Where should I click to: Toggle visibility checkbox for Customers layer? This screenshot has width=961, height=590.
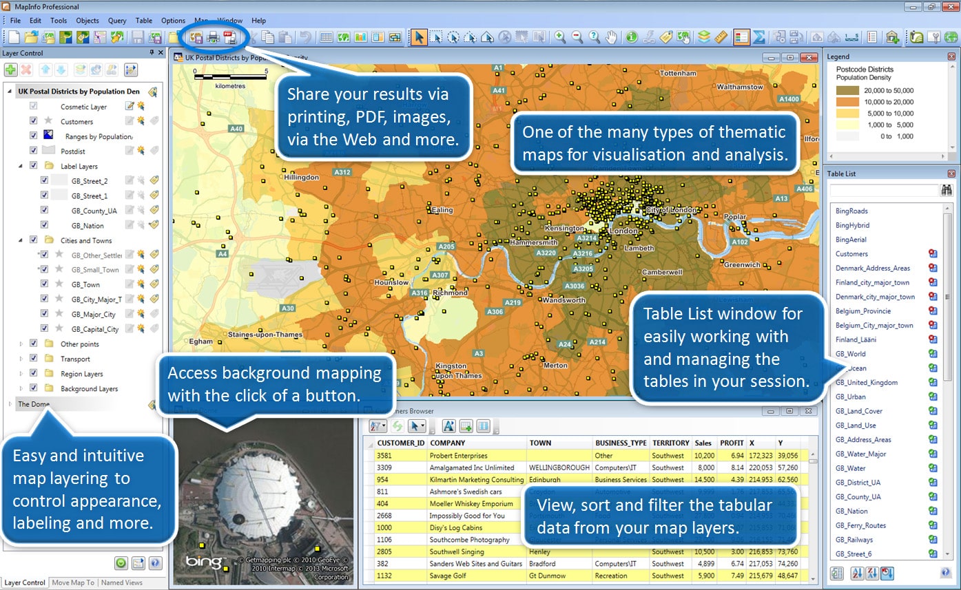pos(33,120)
